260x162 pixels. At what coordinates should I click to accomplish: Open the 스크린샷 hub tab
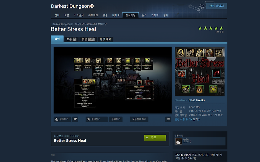79,15
